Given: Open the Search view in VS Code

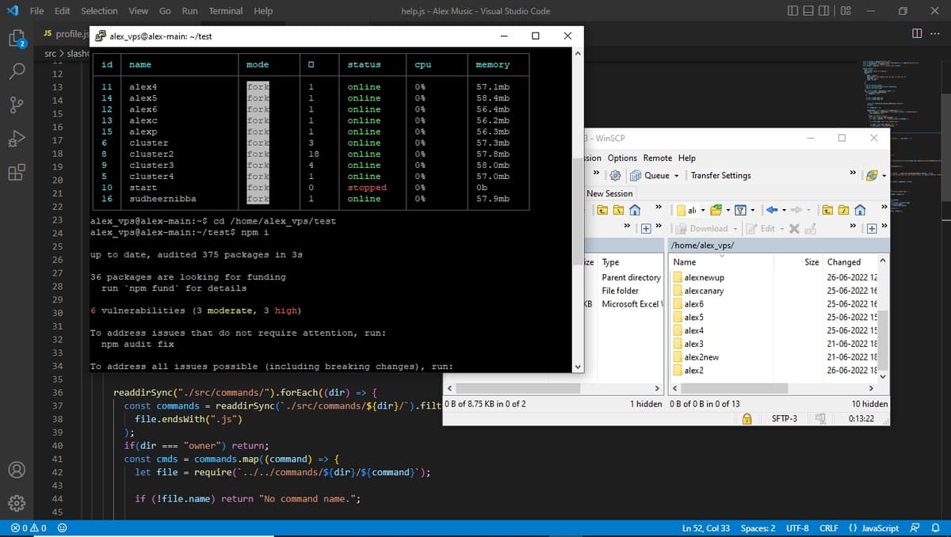Looking at the screenshot, I should pyautogui.click(x=17, y=71).
